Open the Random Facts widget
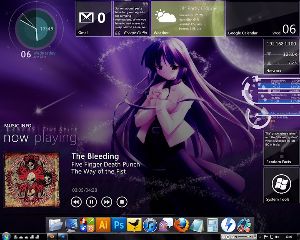The height and width of the screenshot is (240, 300). pyautogui.click(x=281, y=148)
